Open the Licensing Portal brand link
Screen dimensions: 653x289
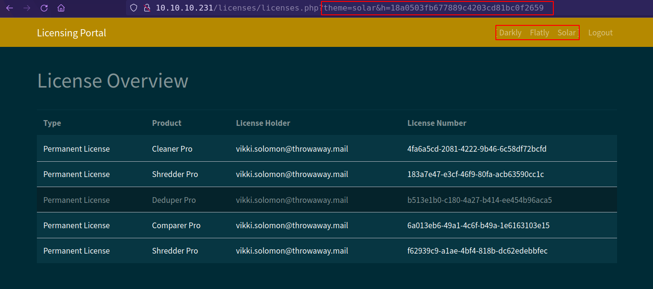[71, 33]
